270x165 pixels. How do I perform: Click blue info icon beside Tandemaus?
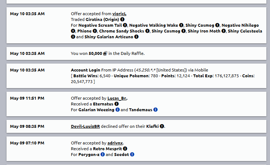pos(155,110)
